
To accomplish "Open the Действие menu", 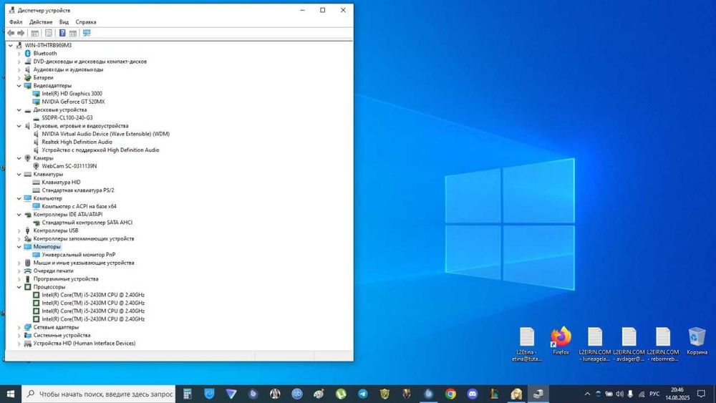I will tap(41, 22).
